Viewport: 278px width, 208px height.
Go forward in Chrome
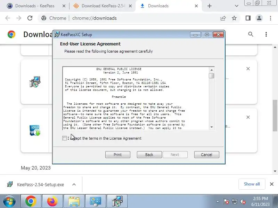pyautogui.click(x=19, y=18)
